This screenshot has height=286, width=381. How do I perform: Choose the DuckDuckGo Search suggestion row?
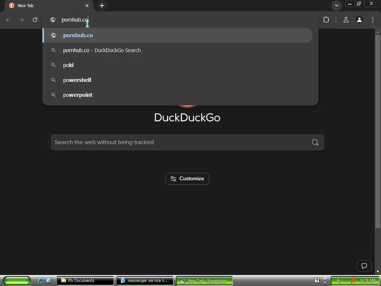tap(180, 50)
